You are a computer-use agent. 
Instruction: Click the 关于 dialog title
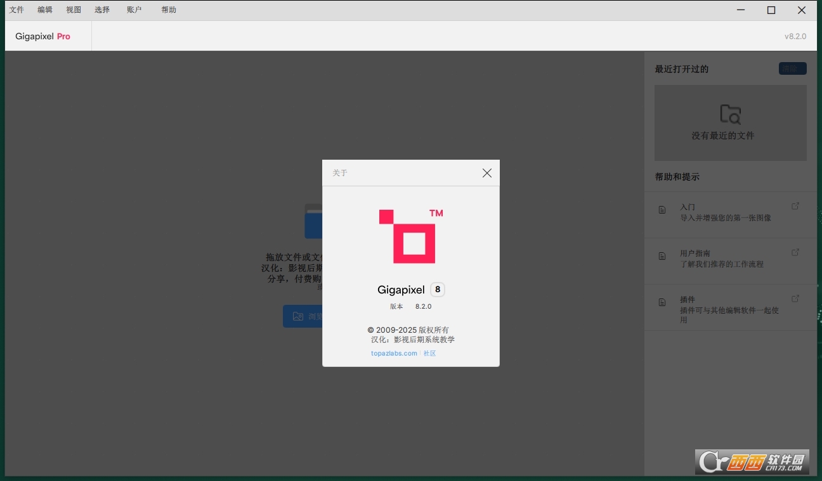pos(340,173)
